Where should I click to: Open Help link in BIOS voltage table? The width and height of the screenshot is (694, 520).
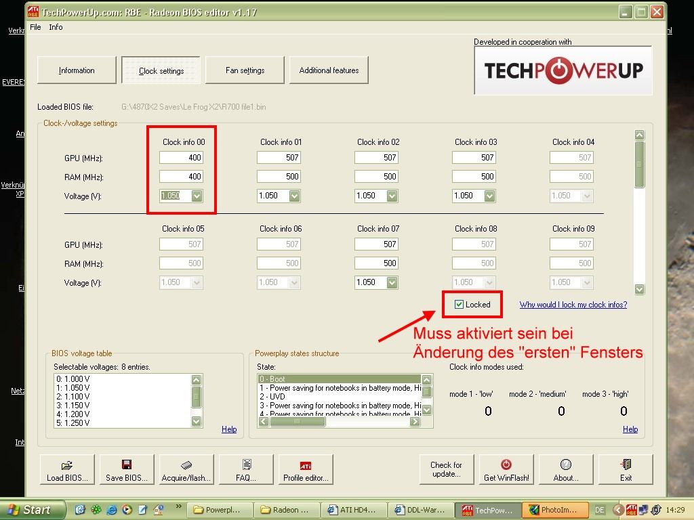click(229, 429)
